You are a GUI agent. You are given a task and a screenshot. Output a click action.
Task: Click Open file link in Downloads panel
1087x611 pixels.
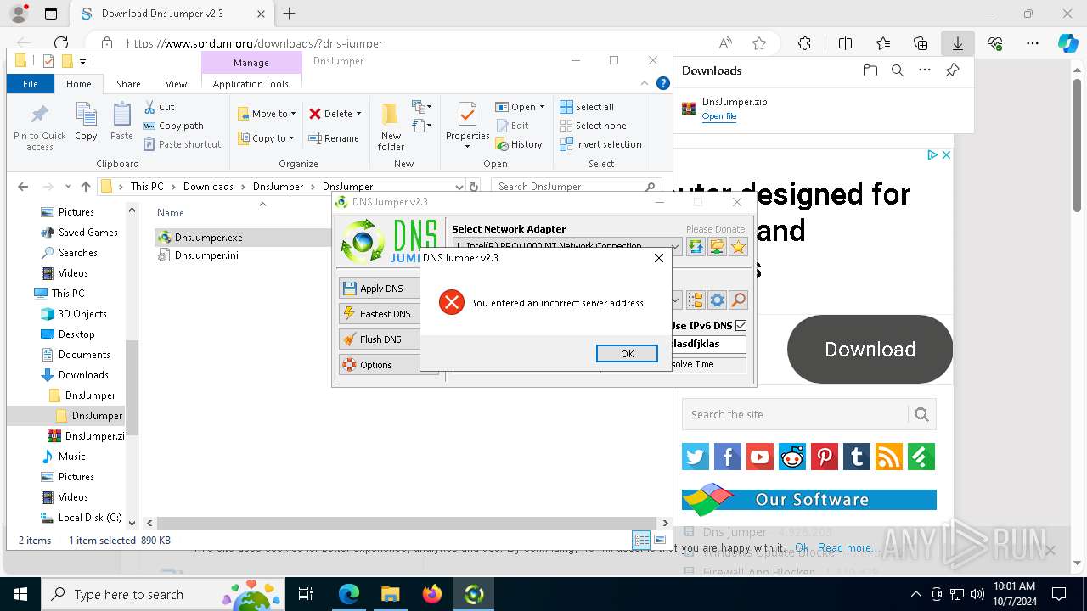tap(719, 116)
